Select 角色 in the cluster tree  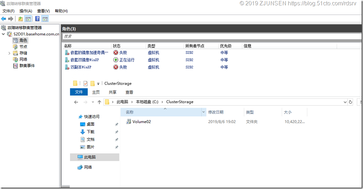(x=23, y=40)
